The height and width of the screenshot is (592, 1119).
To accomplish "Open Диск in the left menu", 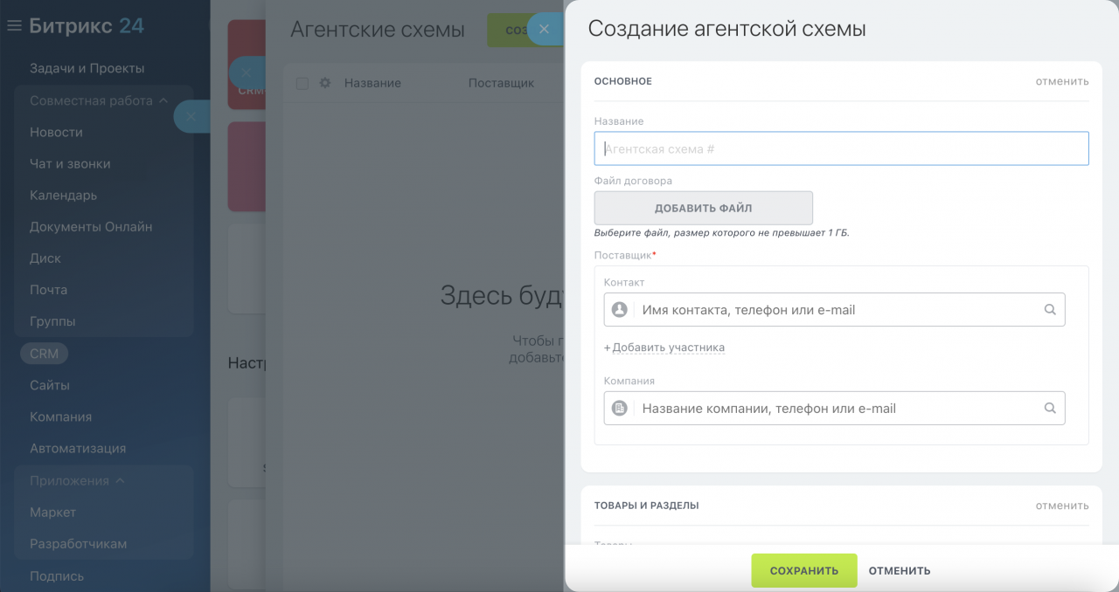I will [x=45, y=258].
